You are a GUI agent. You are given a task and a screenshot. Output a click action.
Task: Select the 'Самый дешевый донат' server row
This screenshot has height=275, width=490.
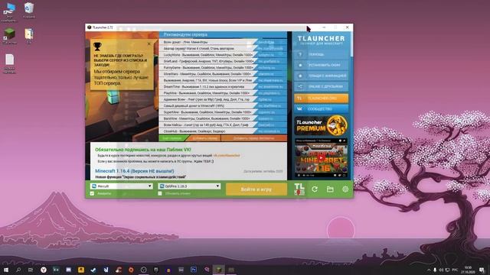click(x=223, y=105)
